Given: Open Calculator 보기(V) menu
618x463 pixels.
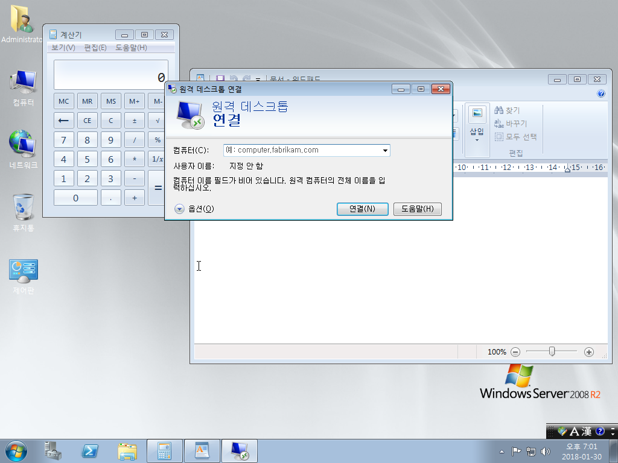Looking at the screenshot, I should 63,48.
